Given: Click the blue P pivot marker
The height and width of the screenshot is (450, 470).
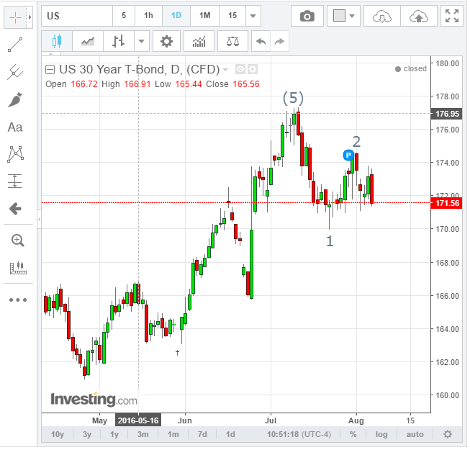Looking at the screenshot, I should (348, 156).
